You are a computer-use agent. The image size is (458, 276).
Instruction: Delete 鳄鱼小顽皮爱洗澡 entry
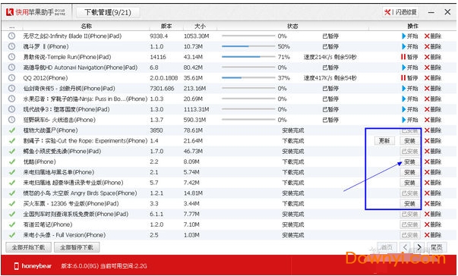[x=433, y=152]
